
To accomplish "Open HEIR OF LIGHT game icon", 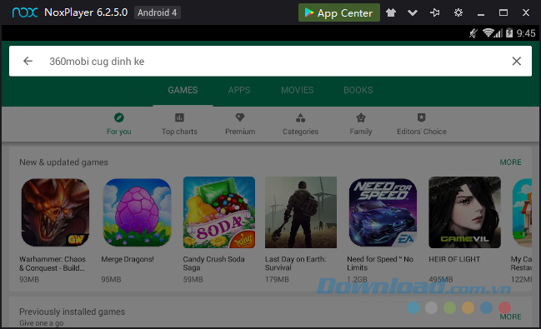I will click(465, 212).
